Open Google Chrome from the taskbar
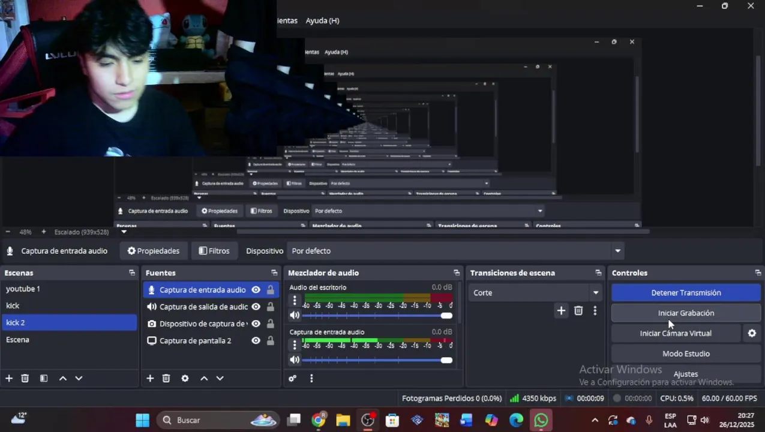Screen dimensions: 765x432 click(319, 420)
